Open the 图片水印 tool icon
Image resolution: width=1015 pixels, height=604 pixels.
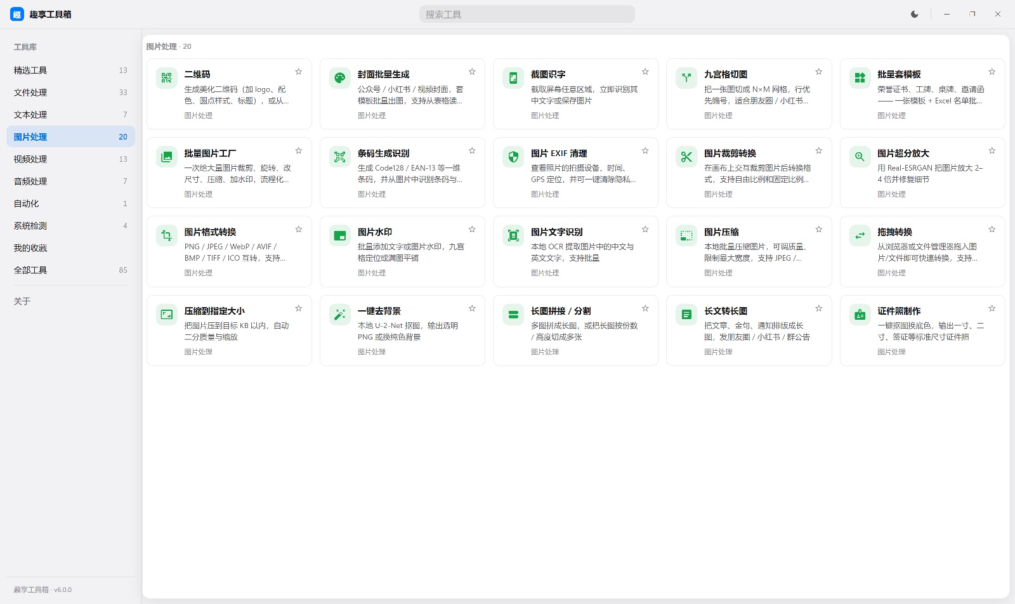click(x=339, y=235)
